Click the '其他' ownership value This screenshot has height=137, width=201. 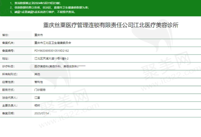click(x=37, y=74)
